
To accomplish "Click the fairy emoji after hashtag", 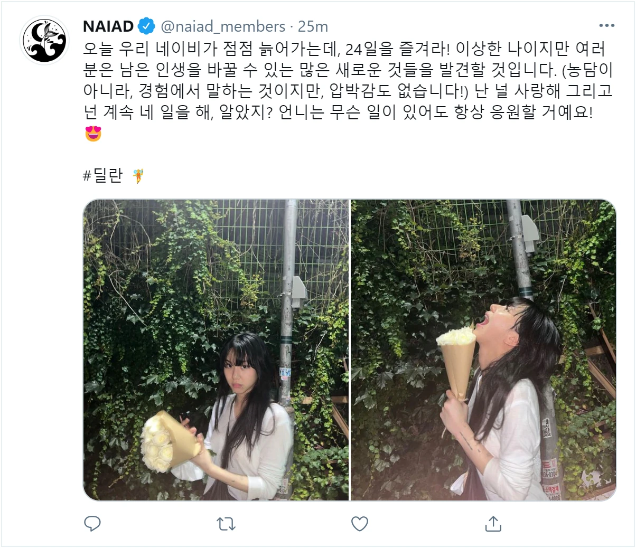I will point(138,176).
